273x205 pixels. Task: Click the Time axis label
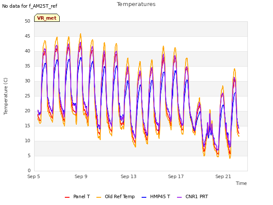pos(241,183)
